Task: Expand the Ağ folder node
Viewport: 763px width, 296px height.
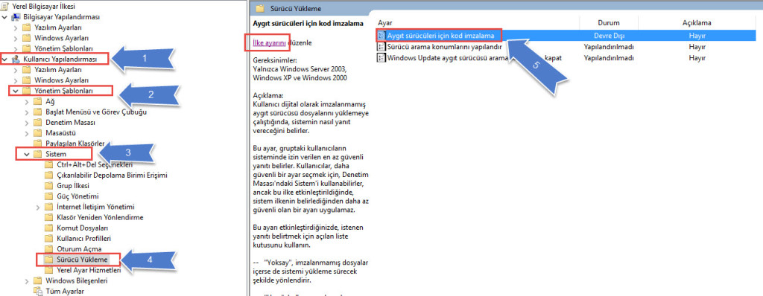Action: click(28, 101)
